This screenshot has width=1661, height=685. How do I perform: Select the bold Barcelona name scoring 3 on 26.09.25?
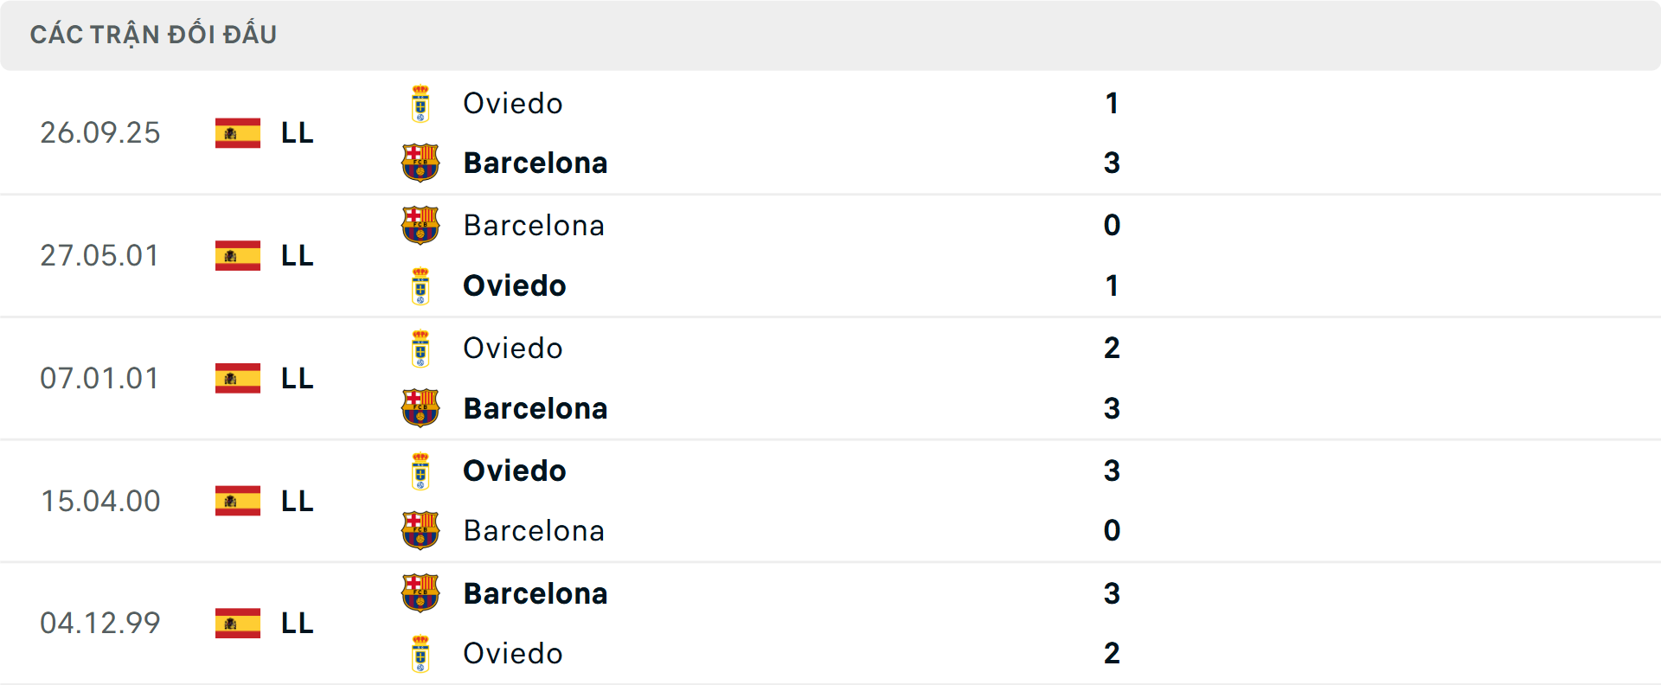coord(535,163)
